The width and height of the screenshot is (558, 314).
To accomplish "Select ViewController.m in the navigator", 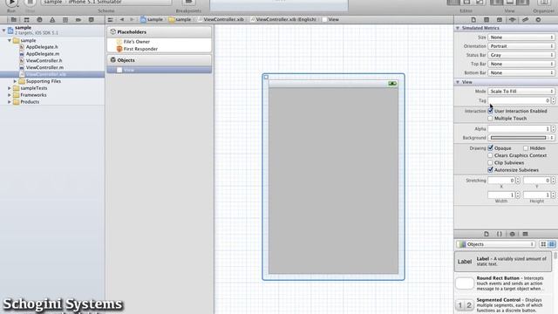I will pos(44,67).
